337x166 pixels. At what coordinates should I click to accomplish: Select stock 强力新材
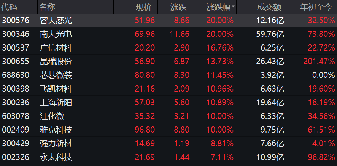(56, 144)
